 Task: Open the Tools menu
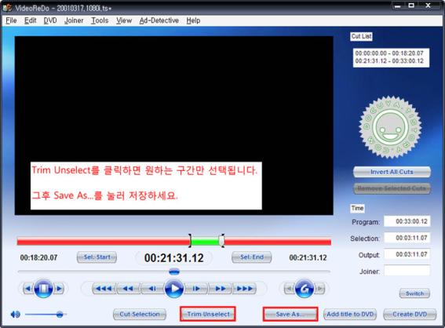click(100, 20)
